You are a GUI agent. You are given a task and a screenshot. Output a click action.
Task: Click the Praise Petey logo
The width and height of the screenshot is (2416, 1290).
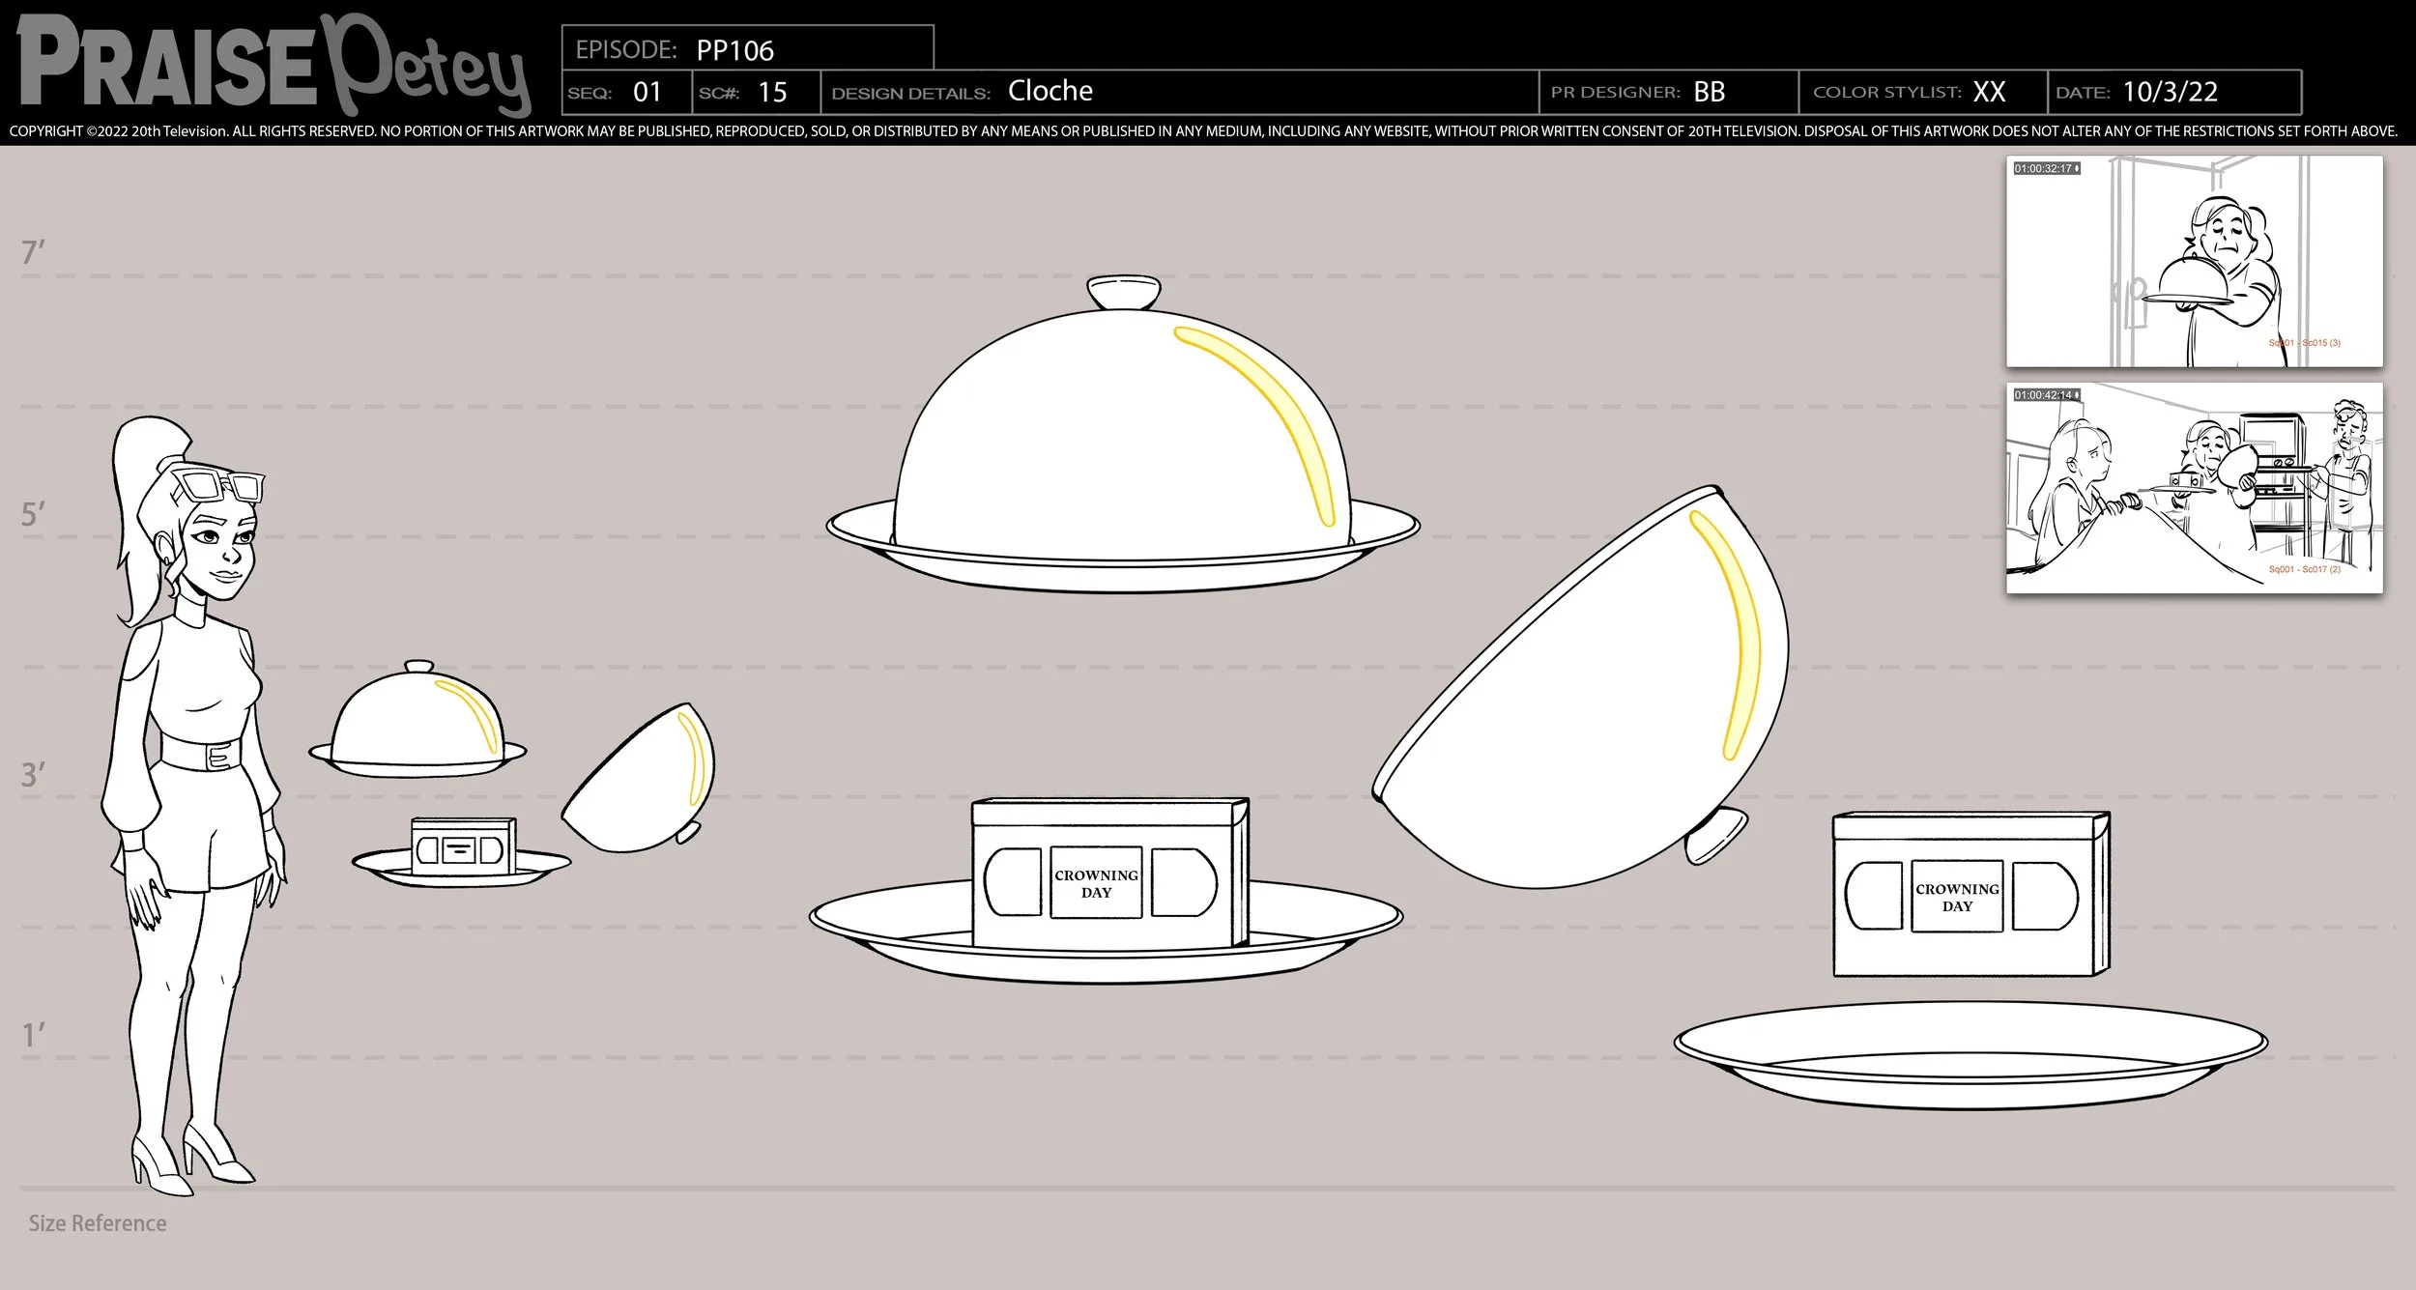tap(273, 65)
